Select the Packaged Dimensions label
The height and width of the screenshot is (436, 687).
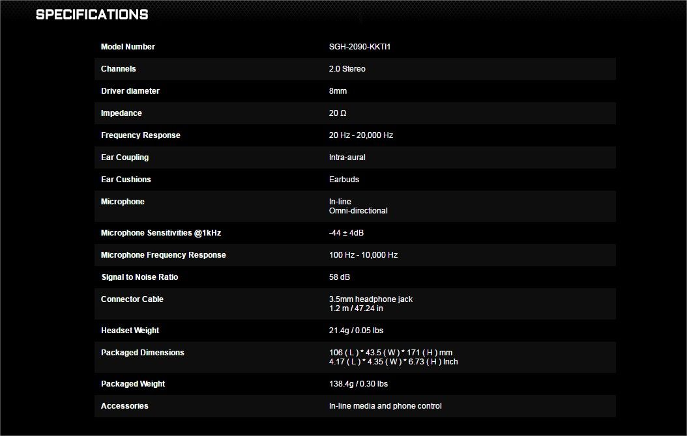[143, 353]
